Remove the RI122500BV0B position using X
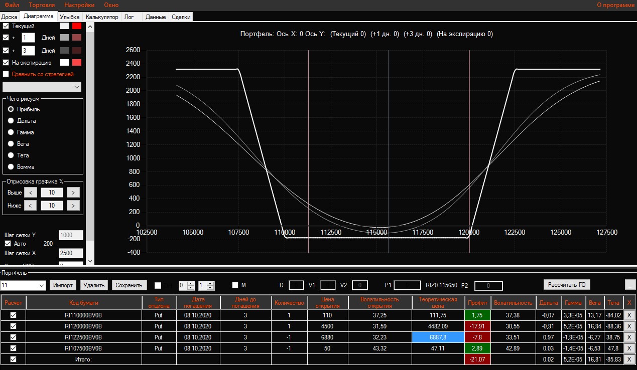Screen dimensions: 637x370 click(x=629, y=337)
